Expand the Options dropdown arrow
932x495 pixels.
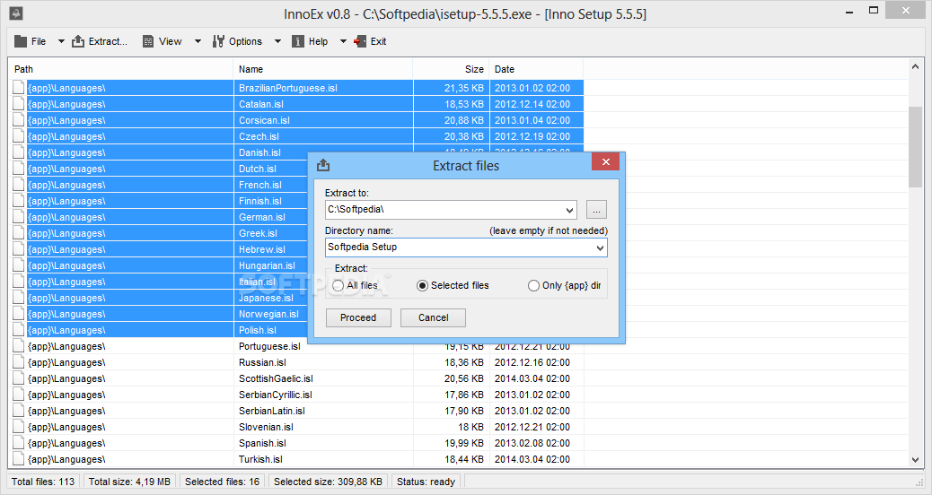click(277, 41)
